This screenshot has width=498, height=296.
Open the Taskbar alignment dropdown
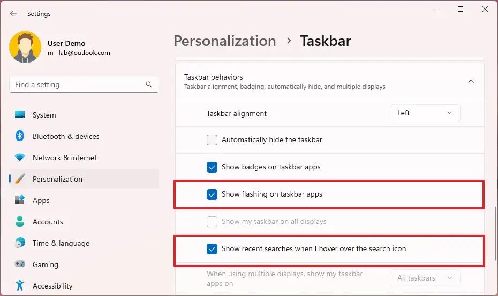point(425,113)
